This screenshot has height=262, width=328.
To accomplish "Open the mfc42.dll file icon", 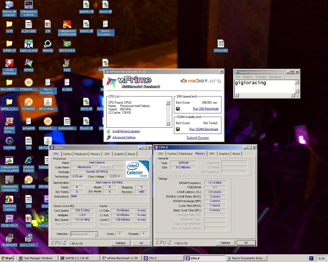I will (x=86, y=104).
